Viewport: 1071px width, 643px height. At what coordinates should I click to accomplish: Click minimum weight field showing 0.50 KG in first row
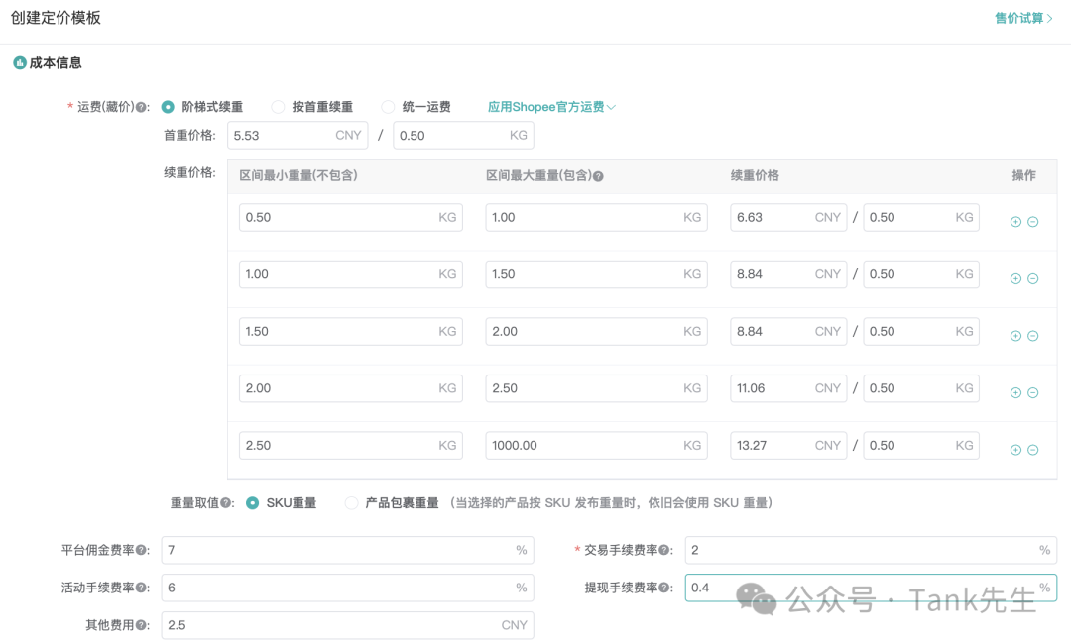351,217
